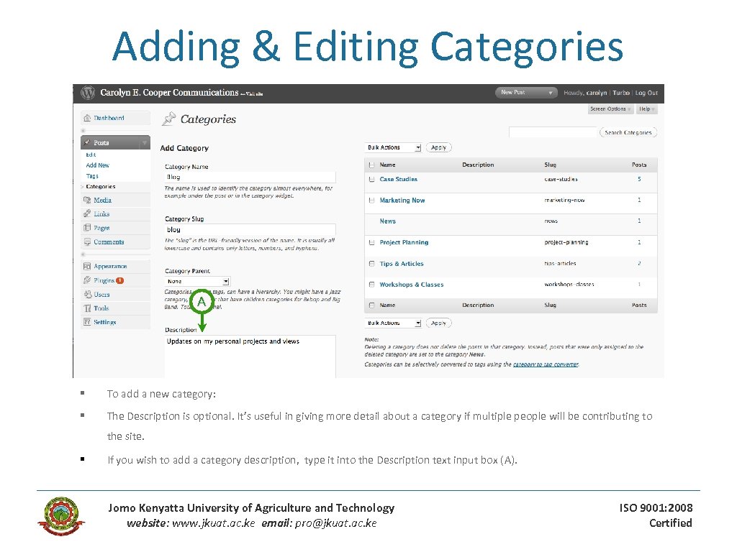Select the Media icon in the sidebar
Image resolution: width=737 pixels, height=552 pixels.
click(x=86, y=200)
